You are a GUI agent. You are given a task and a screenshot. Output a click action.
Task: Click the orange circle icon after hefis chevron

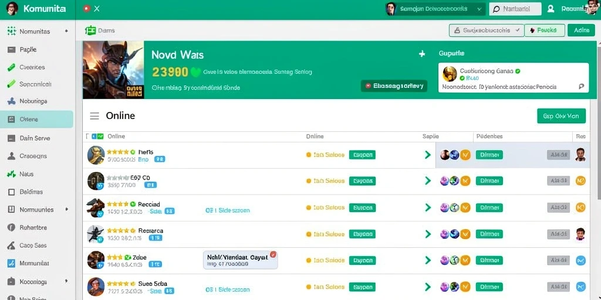pos(465,155)
